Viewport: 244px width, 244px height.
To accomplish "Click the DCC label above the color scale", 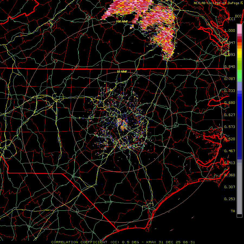I will [x=238, y=16].
